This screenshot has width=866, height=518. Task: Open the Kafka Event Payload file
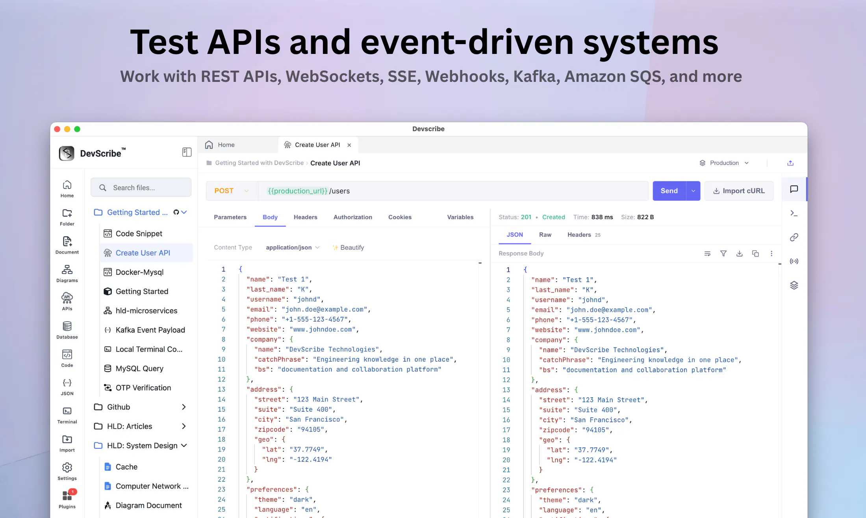tap(150, 330)
